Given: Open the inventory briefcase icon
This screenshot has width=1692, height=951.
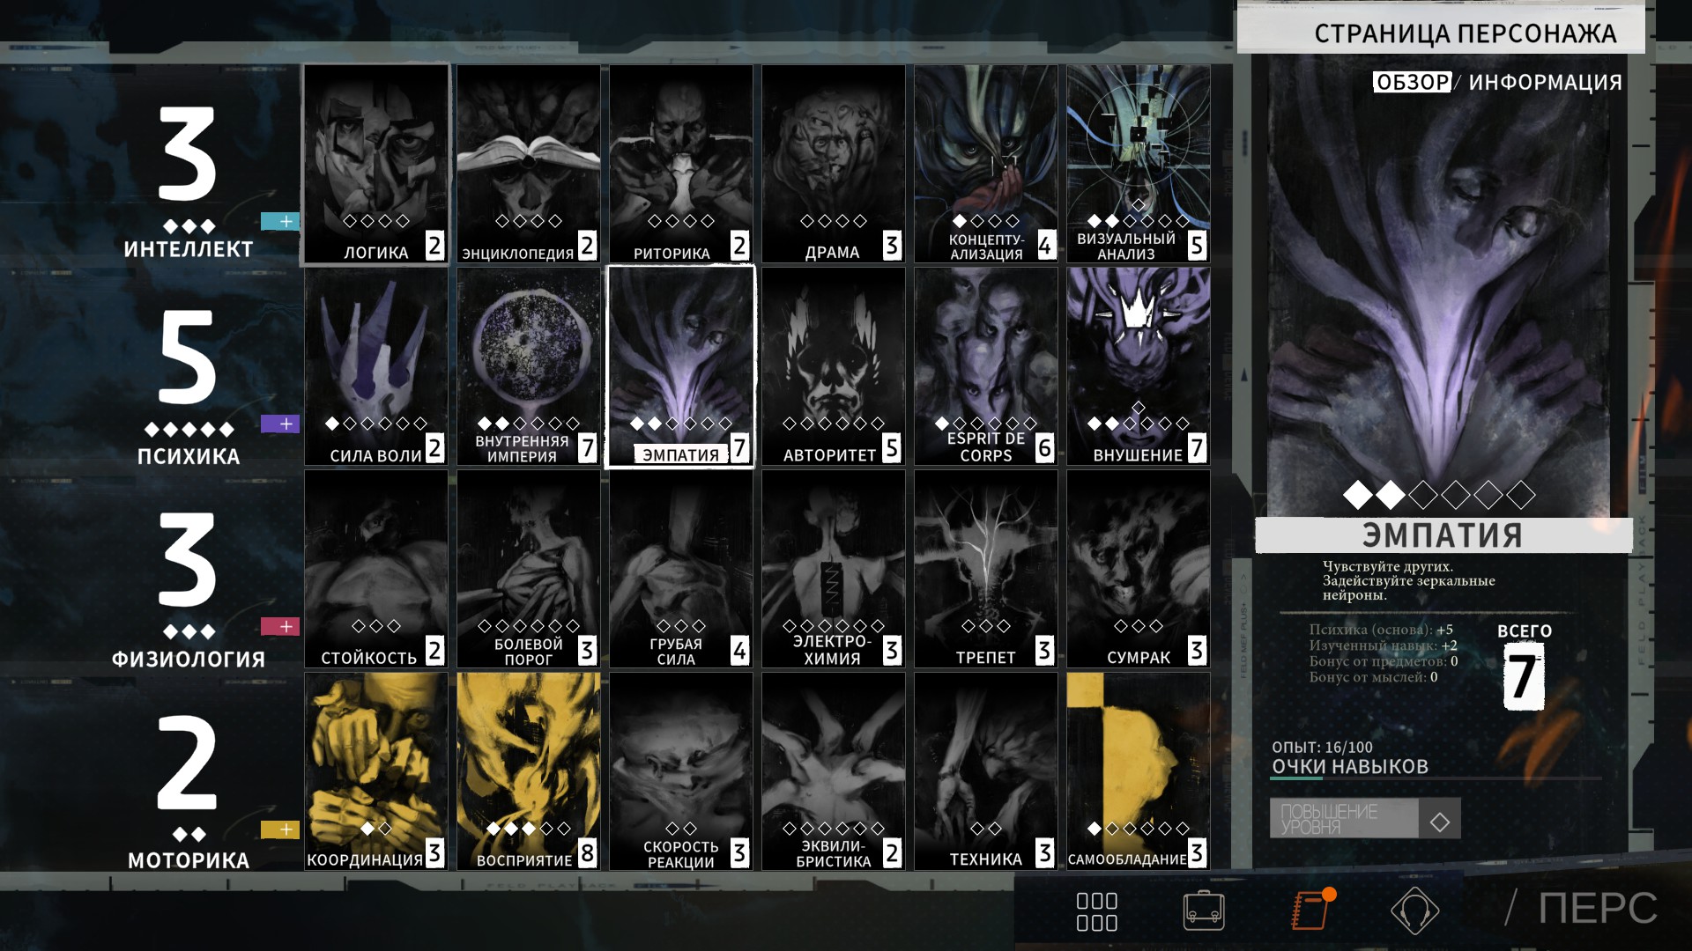Looking at the screenshot, I should click(x=1204, y=910).
